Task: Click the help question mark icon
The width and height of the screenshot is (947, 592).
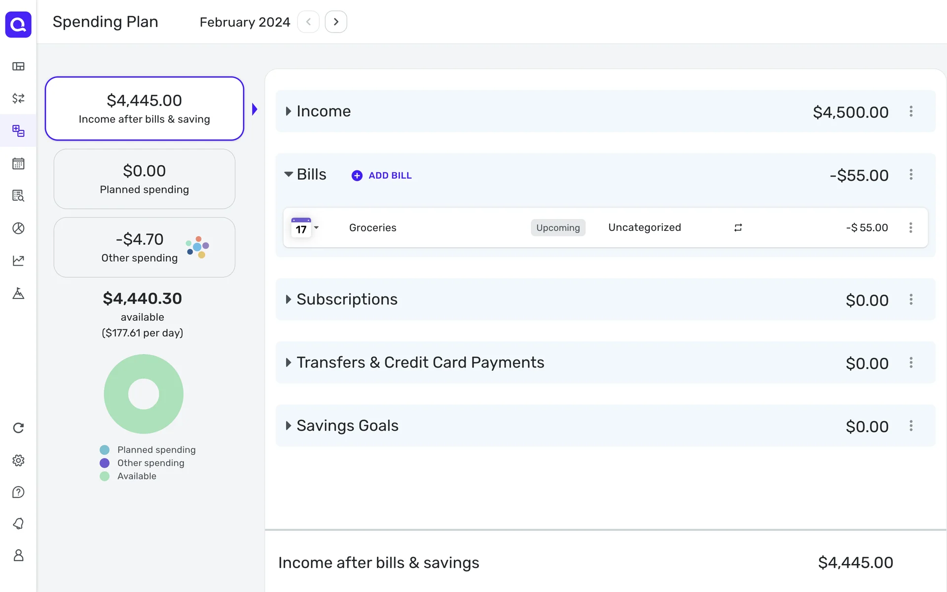Action: pyautogui.click(x=18, y=492)
